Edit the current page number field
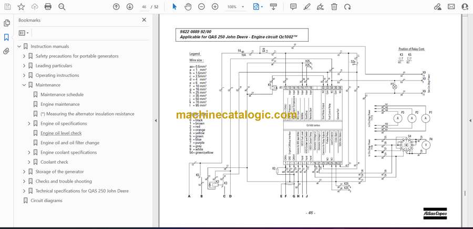473x229 pixels. [x=144, y=7]
